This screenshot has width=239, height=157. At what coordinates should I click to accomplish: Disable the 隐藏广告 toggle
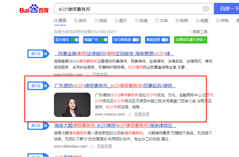coord(103,40)
